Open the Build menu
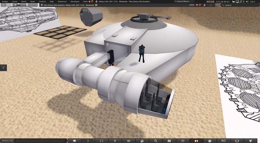The image size is (260, 143). 32,2
